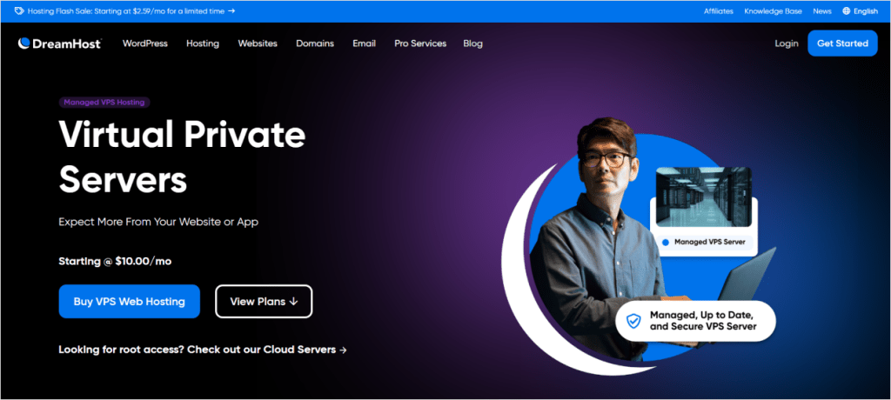
Task: Click the Get Started button
Action: [842, 43]
